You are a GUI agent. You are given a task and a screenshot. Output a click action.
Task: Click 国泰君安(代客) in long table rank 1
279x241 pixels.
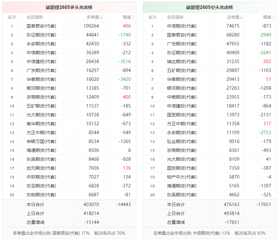tap(41, 26)
